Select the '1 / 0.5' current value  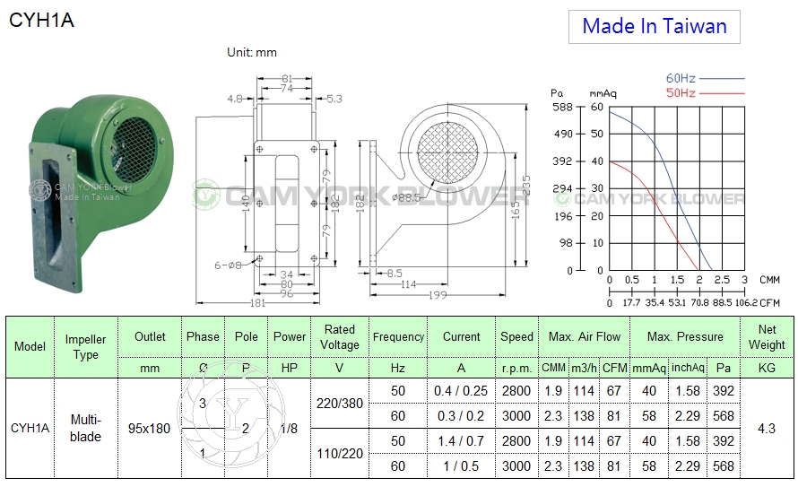pyautogui.click(x=461, y=465)
